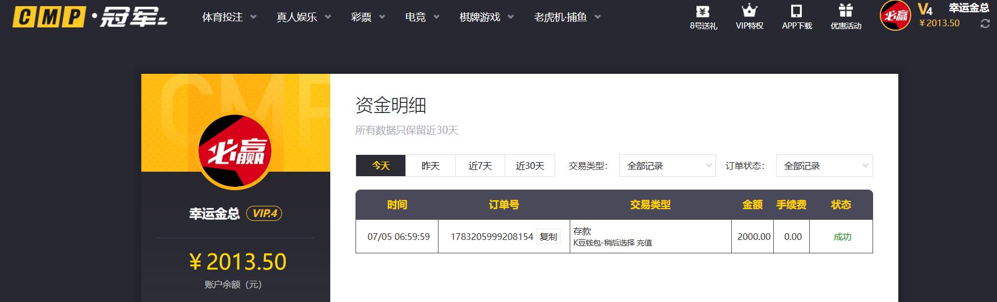Click the 成功 status cell
The width and height of the screenshot is (997, 302).
(x=842, y=237)
